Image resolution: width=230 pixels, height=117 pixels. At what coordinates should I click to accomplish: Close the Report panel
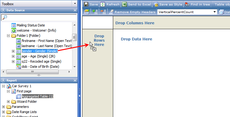coord(75,81)
